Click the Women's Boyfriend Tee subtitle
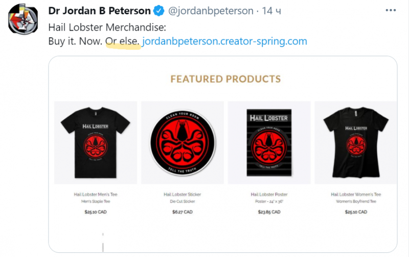409x257 pixels. click(356, 202)
